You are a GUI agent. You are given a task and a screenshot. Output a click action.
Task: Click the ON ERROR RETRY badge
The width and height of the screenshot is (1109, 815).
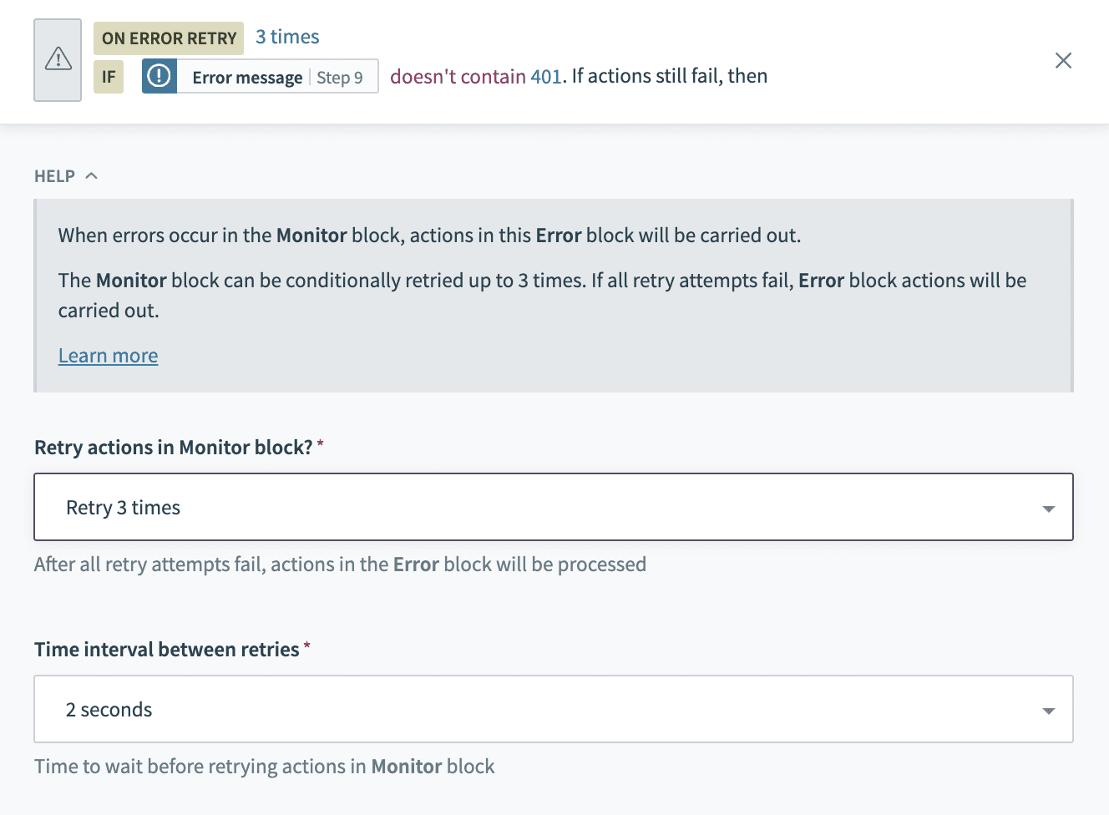tap(169, 38)
